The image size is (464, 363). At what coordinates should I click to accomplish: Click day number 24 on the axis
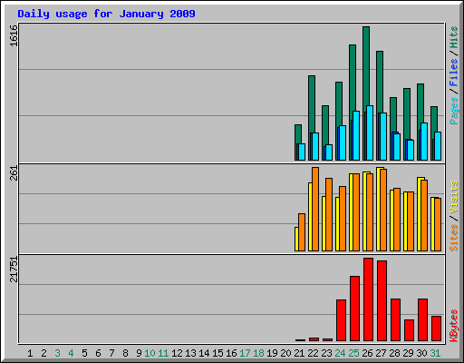tap(340, 353)
